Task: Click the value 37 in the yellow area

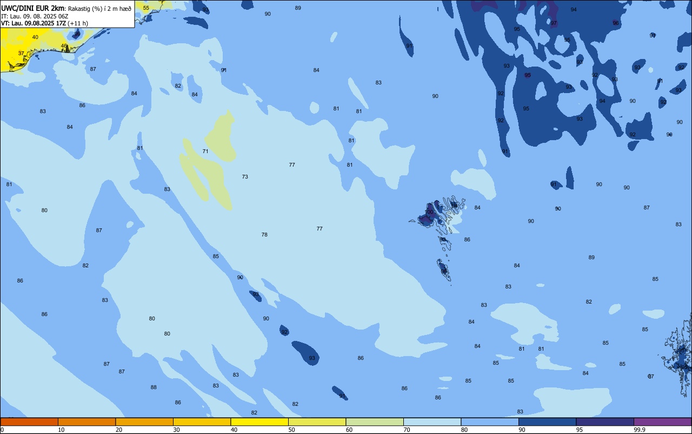Action: pyautogui.click(x=21, y=54)
